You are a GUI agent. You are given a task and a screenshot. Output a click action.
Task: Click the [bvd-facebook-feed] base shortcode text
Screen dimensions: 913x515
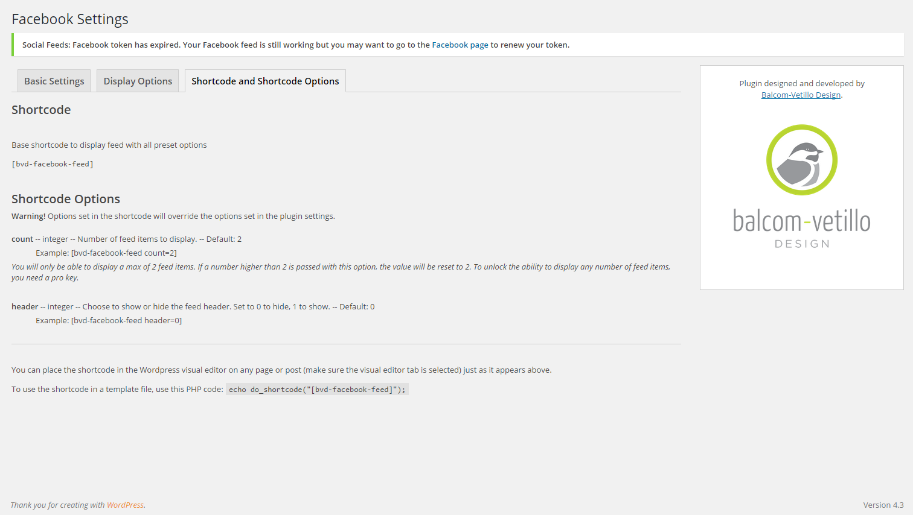click(53, 164)
